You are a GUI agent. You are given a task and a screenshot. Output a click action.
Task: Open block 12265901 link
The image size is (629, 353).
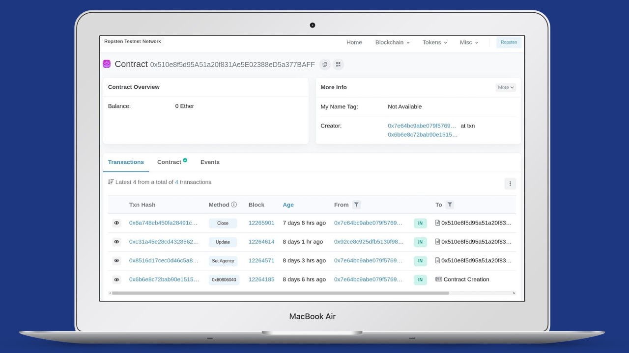point(261,223)
